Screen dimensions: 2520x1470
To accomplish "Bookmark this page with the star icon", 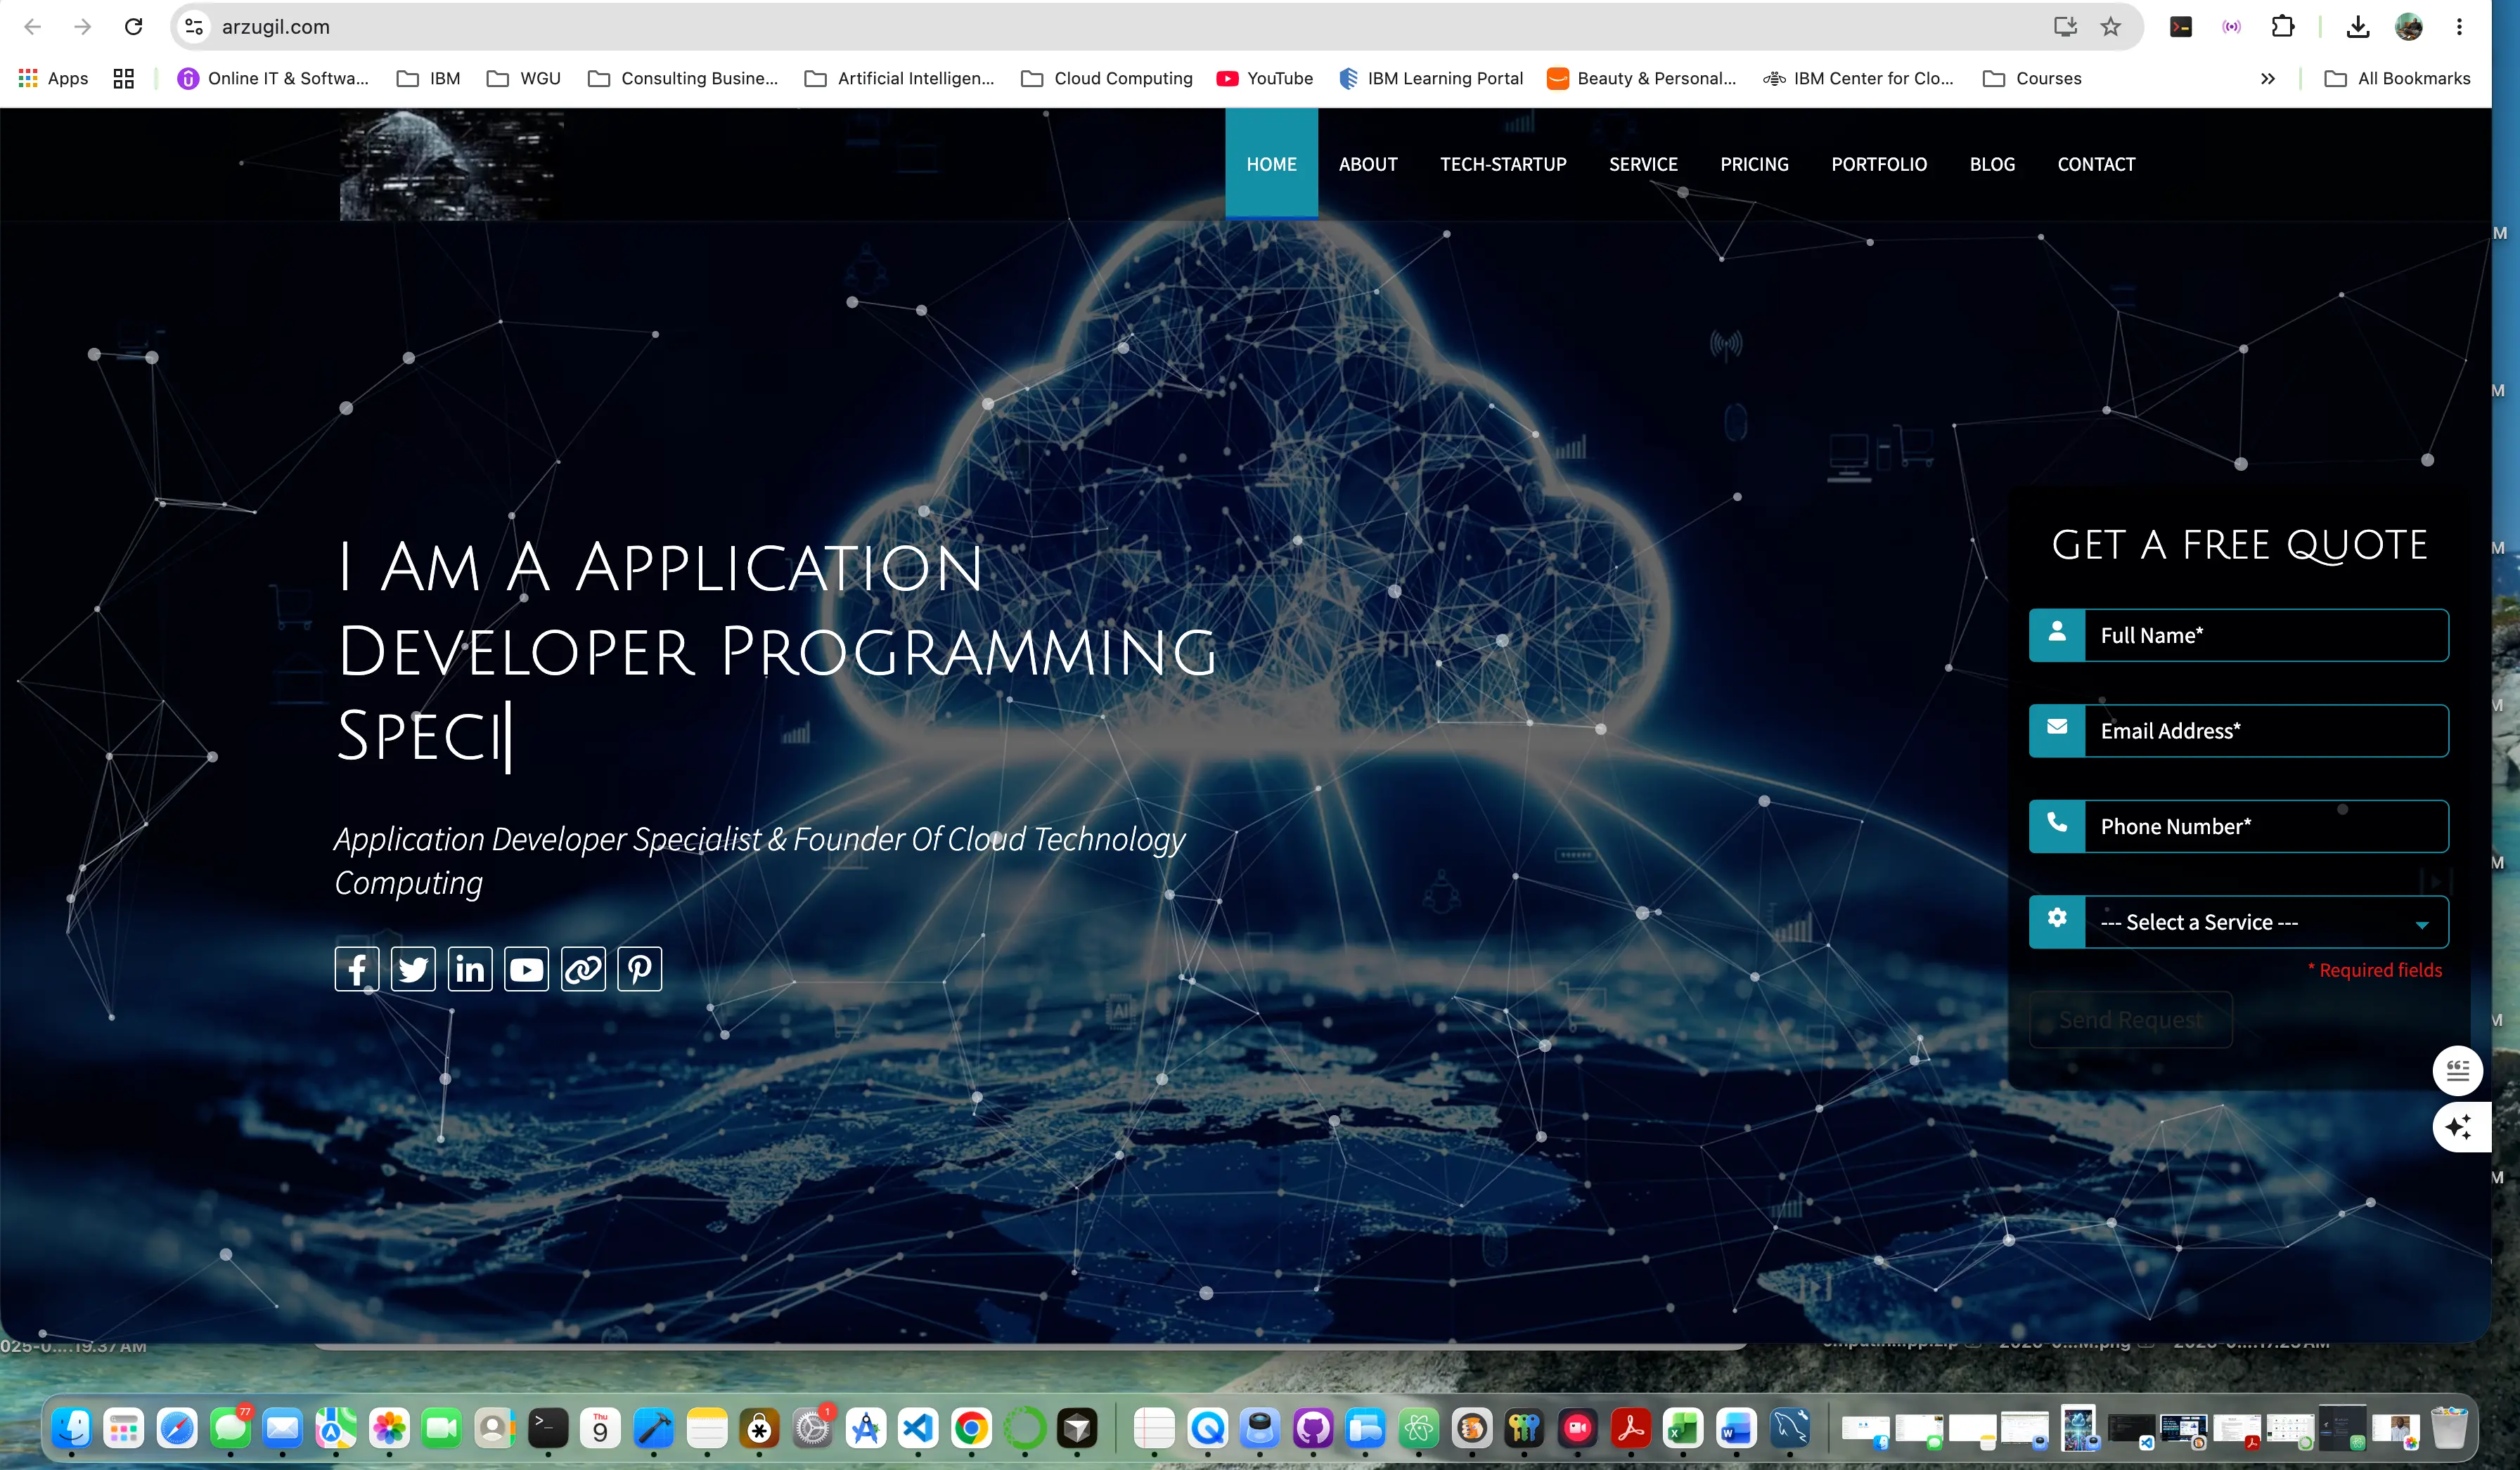I will click(2110, 27).
